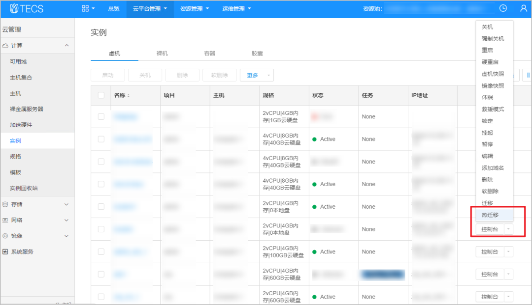Expand the 存储 sidebar section
Image resolution: width=532 pixels, height=305 pixels.
click(66, 204)
